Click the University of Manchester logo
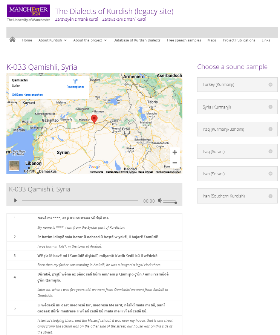 point(28,13)
